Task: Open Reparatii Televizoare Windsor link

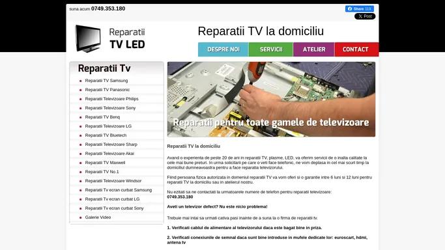Action: point(113,180)
